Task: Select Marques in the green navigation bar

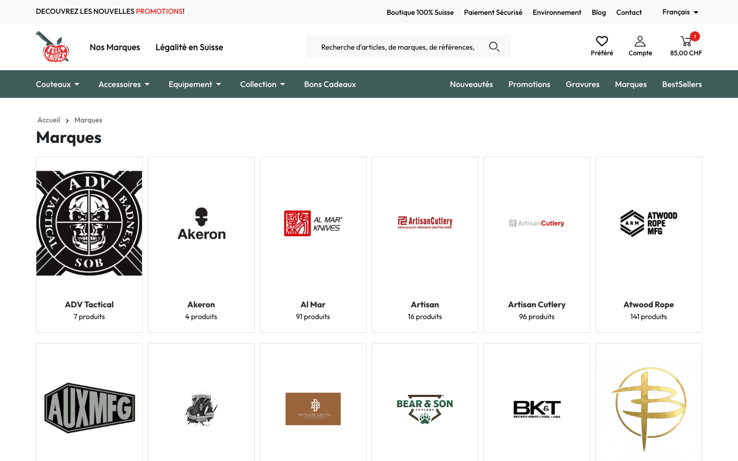Action: [x=631, y=84]
